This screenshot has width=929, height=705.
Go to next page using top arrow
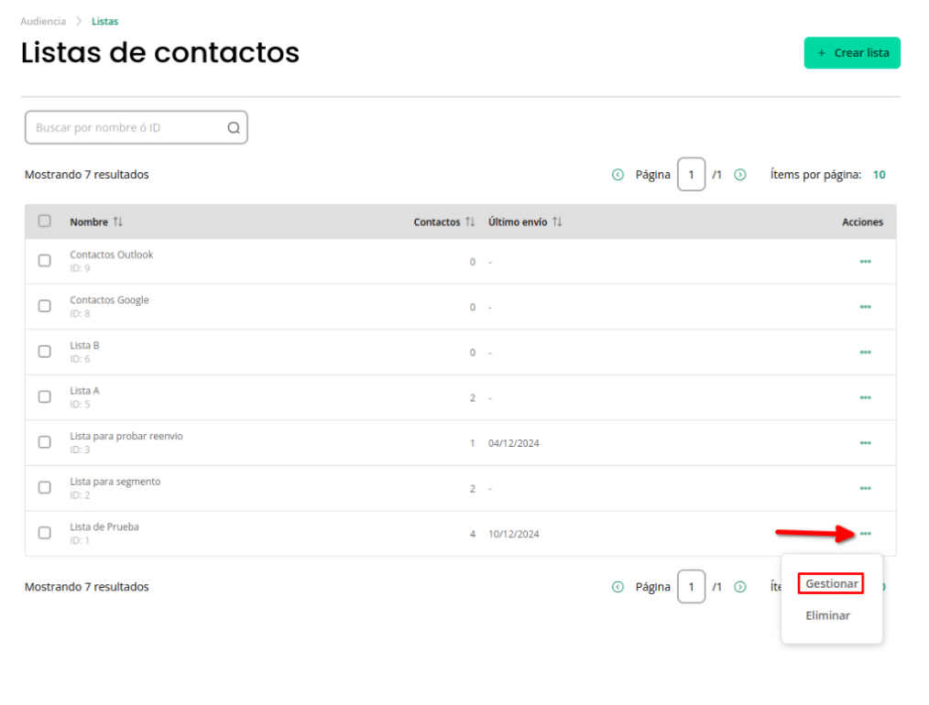(740, 175)
